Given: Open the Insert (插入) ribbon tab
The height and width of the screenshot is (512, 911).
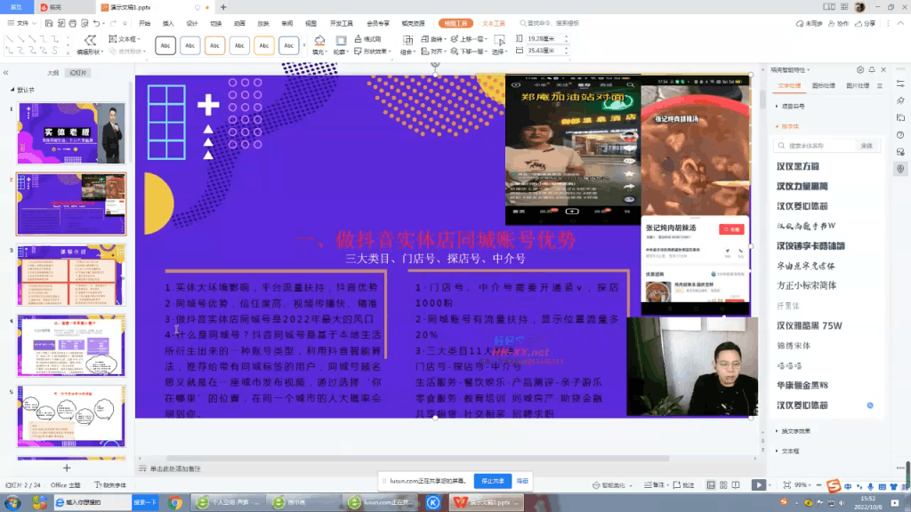Looking at the screenshot, I should 168,23.
